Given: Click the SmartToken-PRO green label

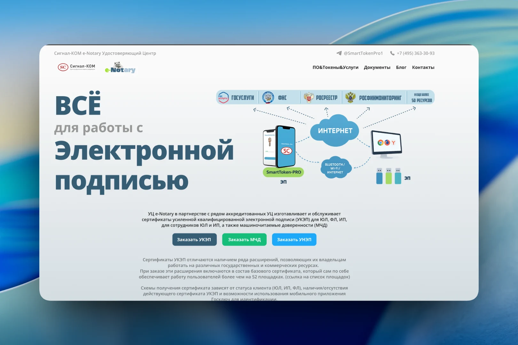Looking at the screenshot, I should [x=283, y=172].
